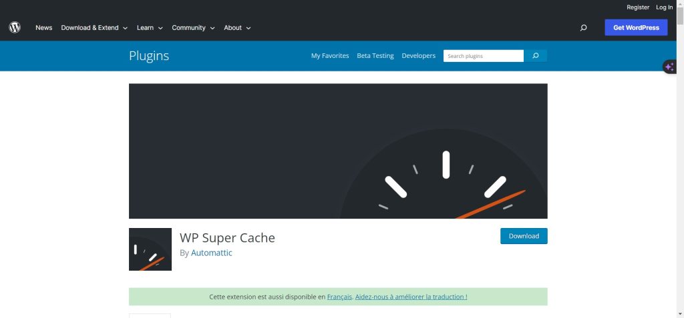The width and height of the screenshot is (684, 318).
Task: Expand the Download & Extend menu
Action: (94, 28)
